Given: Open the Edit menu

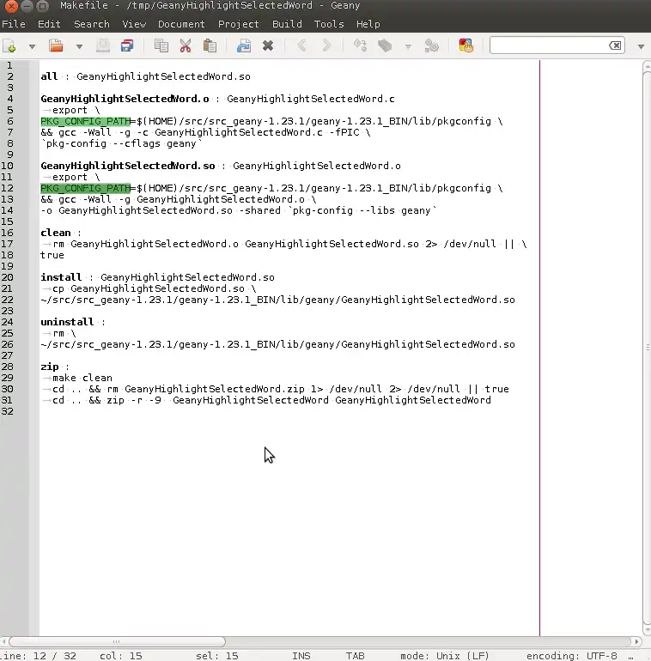Looking at the screenshot, I should (49, 24).
